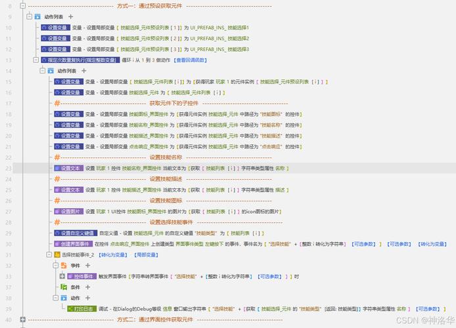
Task: Open the 局部变量 link beside 选择技能事件_2
Action: point(146,255)
